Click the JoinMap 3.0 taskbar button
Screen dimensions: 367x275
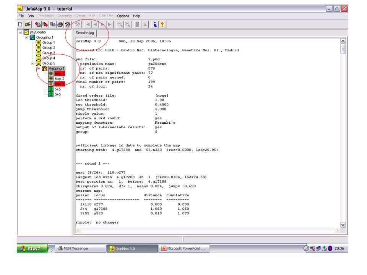pos(132,249)
